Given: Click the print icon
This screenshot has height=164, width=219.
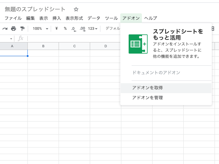Looking at the screenshot, I should 13,29.
